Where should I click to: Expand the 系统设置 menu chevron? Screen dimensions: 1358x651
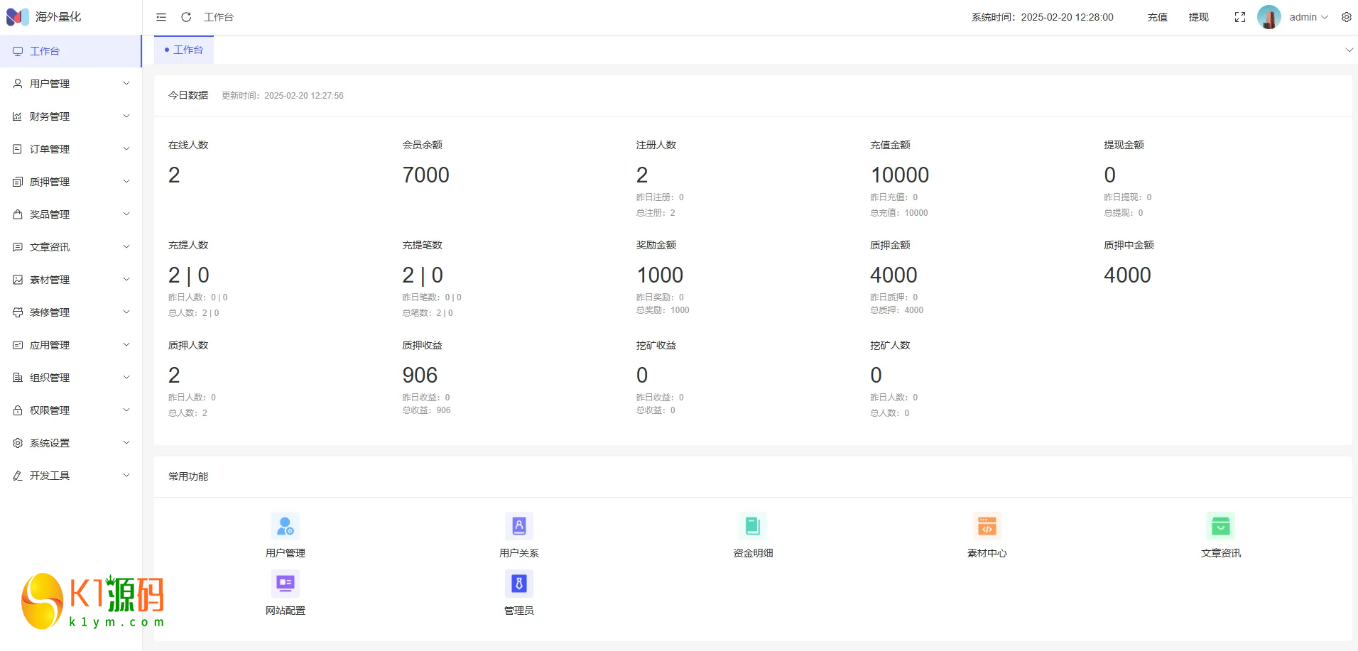click(126, 443)
